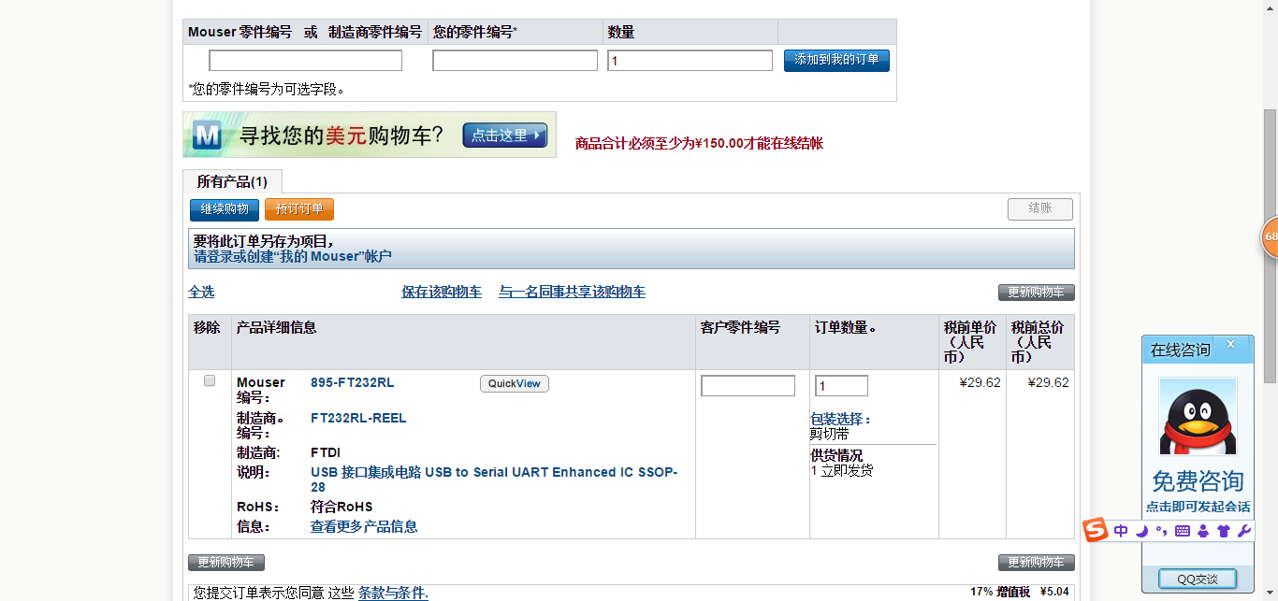Click the customer part number field in the product row
Screen dimensions: 1278x601
[x=748, y=386]
